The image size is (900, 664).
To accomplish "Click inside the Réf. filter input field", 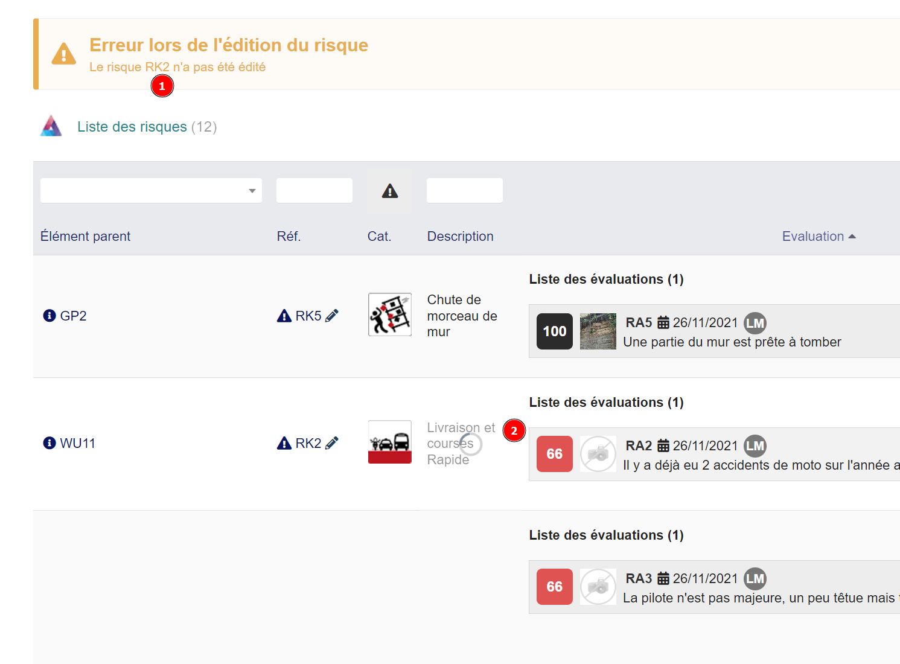I will 314,190.
